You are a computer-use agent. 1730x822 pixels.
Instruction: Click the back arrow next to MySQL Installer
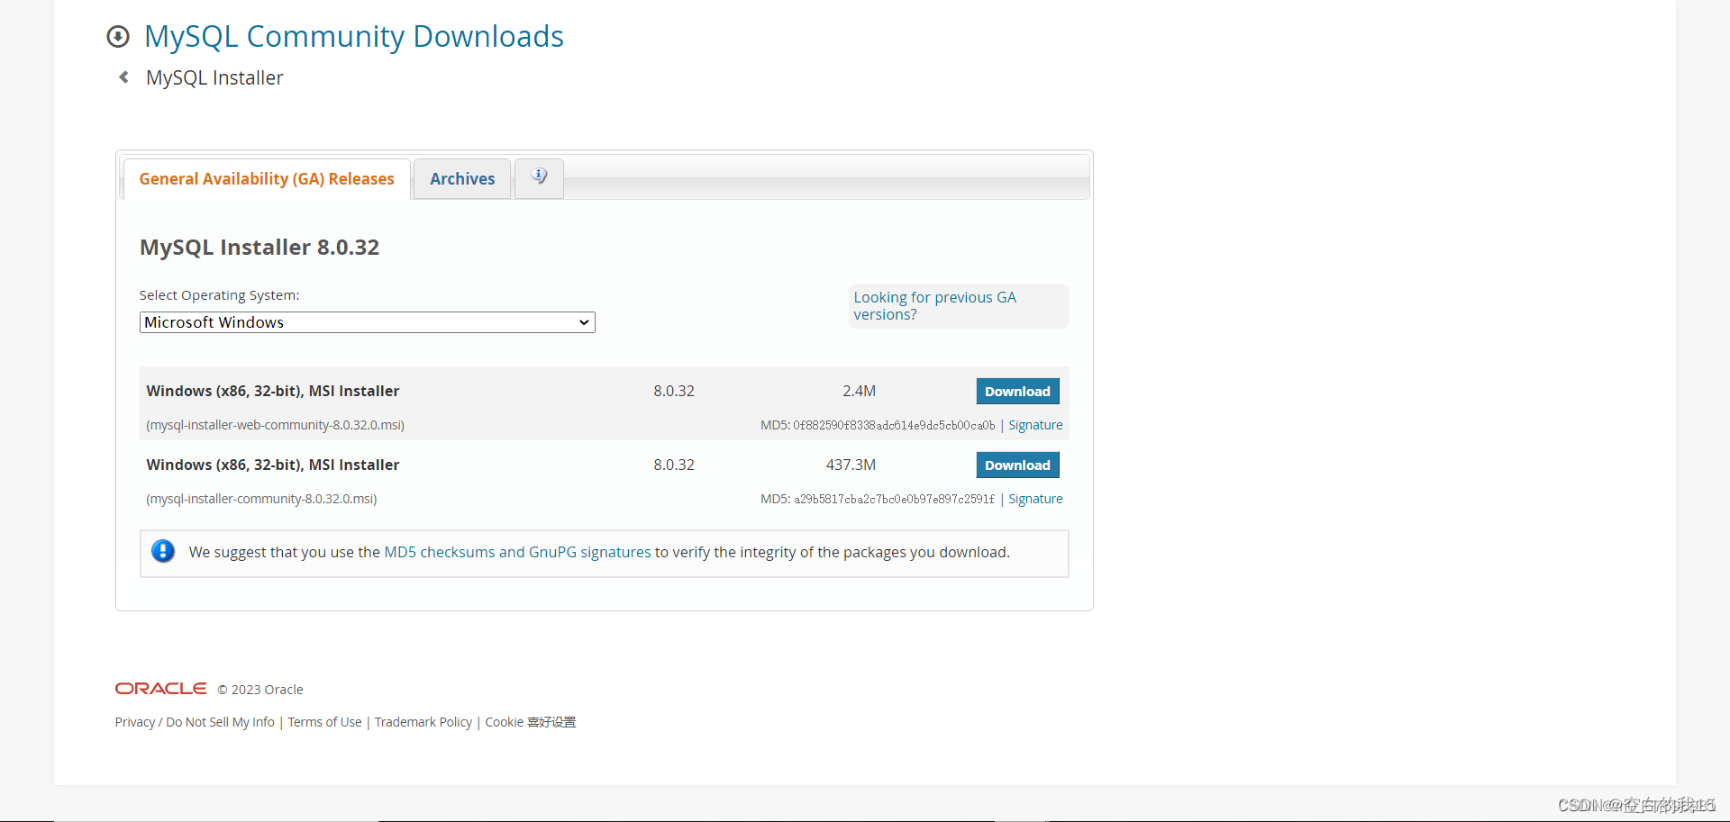tap(123, 77)
